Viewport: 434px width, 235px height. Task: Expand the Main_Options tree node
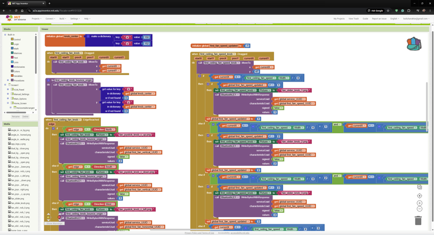[8, 98]
